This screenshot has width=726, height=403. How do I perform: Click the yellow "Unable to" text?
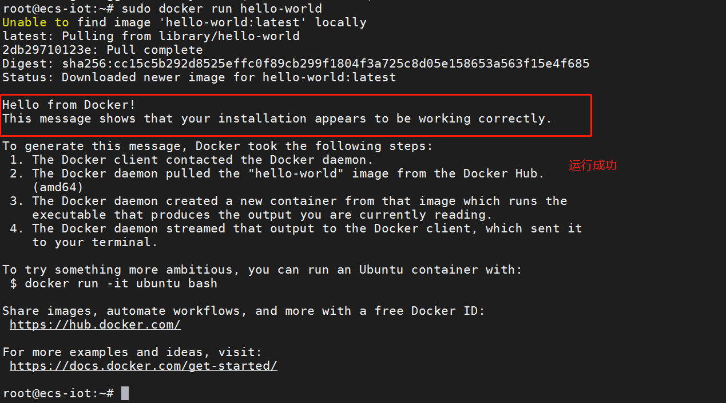tap(35, 22)
